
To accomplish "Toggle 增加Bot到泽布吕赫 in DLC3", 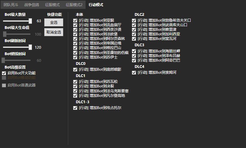I will [134, 56].
